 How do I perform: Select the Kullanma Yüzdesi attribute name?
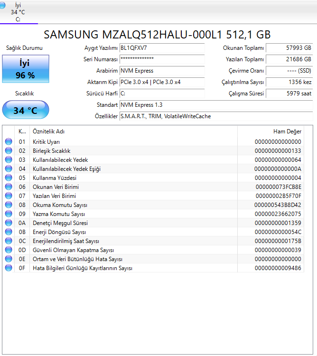coord(55,178)
